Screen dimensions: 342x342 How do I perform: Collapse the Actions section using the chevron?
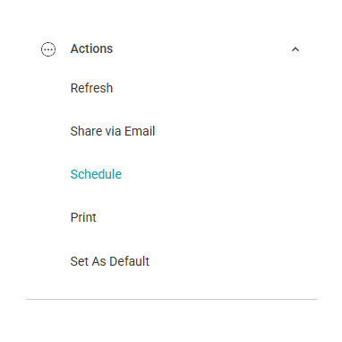[x=295, y=49]
